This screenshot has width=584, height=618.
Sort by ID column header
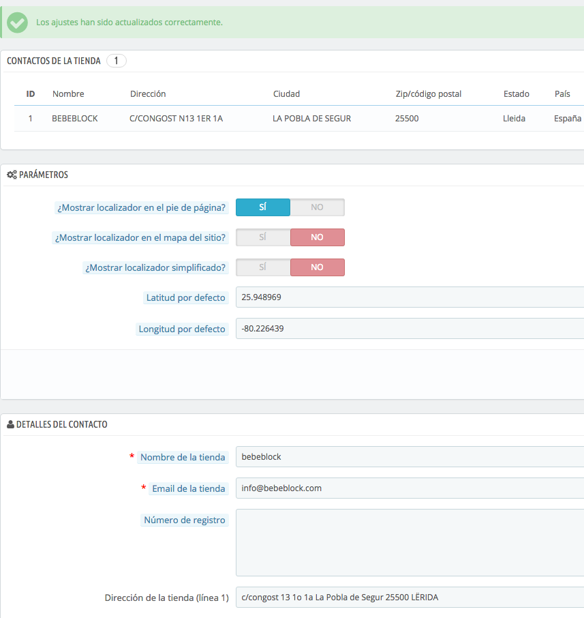[x=31, y=94]
